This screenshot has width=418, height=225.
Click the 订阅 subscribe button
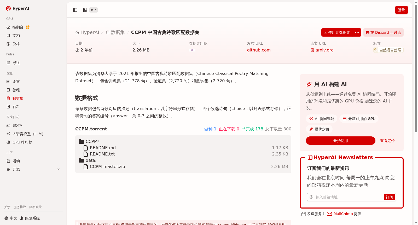pos(389,197)
